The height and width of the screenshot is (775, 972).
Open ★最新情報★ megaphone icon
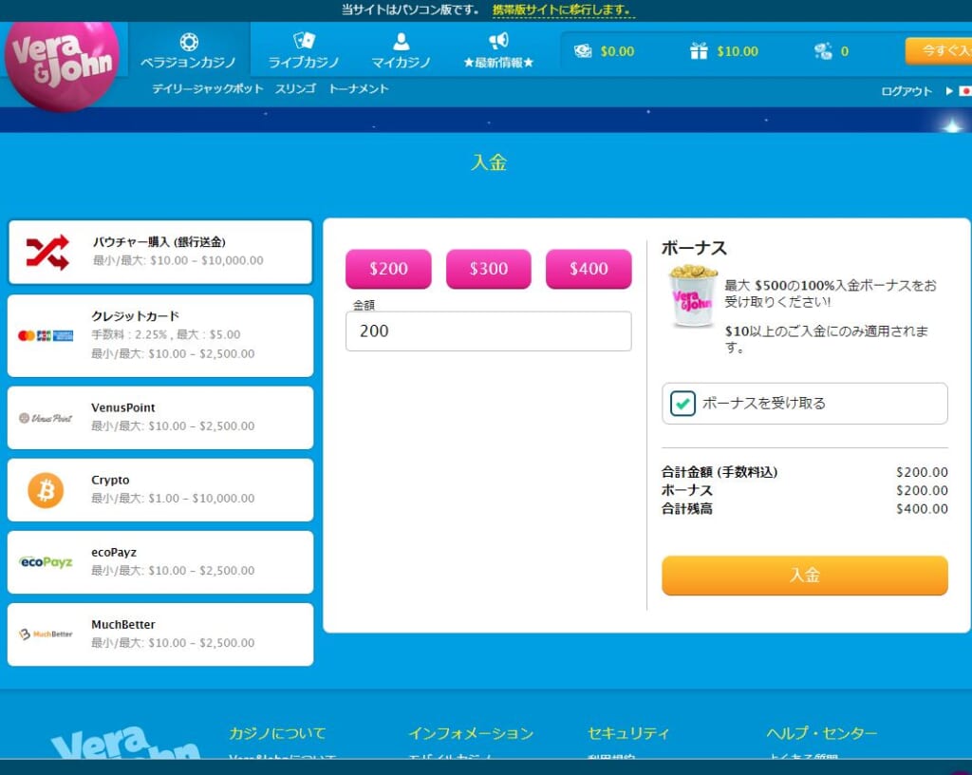(x=498, y=41)
